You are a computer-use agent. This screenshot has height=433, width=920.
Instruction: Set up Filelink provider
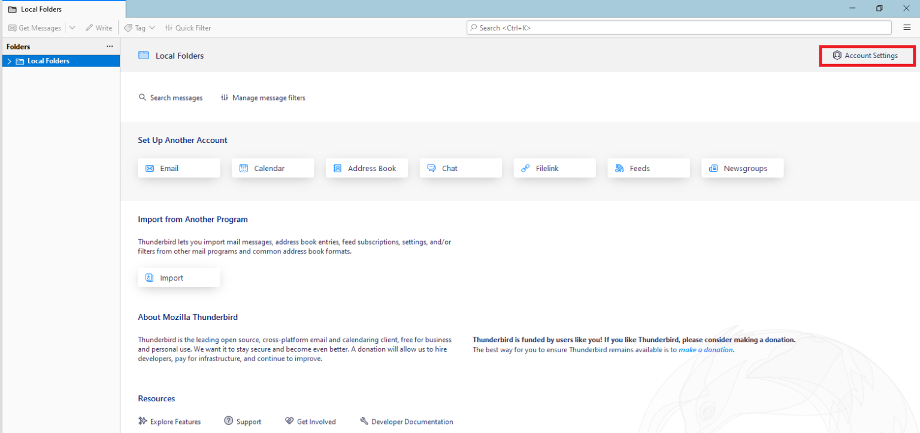pos(555,168)
